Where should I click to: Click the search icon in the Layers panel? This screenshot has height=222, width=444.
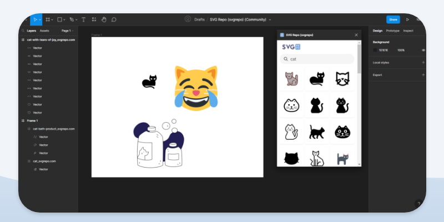click(23, 31)
